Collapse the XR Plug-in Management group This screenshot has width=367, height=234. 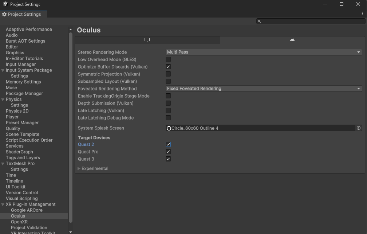click(3, 204)
